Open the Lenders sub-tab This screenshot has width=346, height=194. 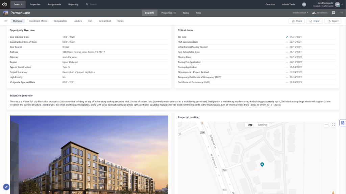[x=78, y=21]
